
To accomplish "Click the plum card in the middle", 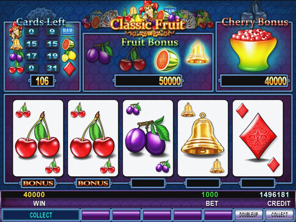I will 148,138.
